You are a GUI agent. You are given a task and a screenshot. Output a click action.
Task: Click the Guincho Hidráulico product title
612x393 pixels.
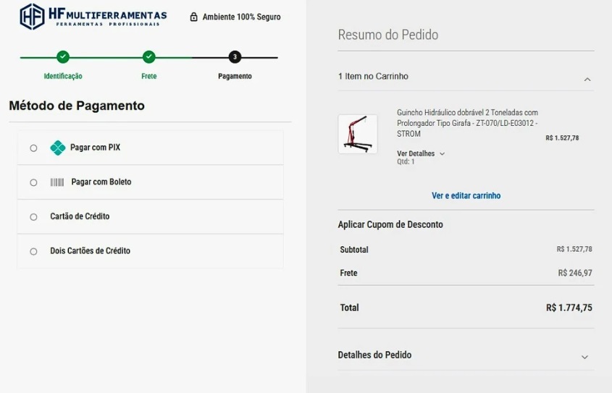pos(467,123)
